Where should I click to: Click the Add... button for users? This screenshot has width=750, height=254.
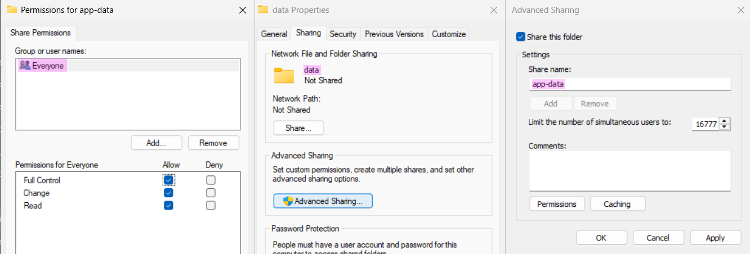click(156, 143)
